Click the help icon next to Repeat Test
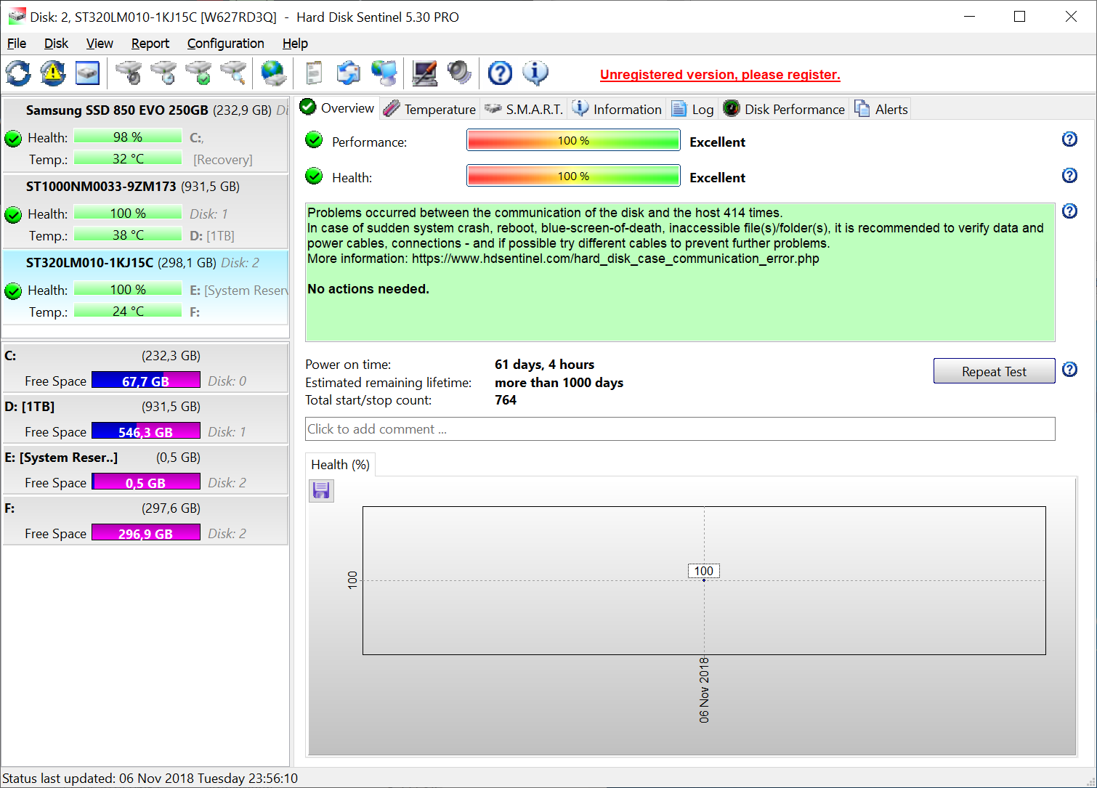 (1069, 369)
